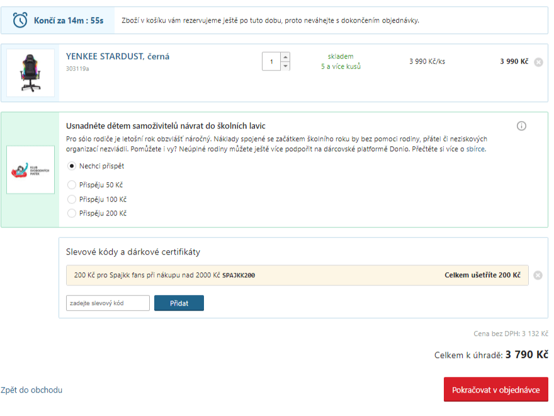Click the Končí za timer text

[69, 21]
